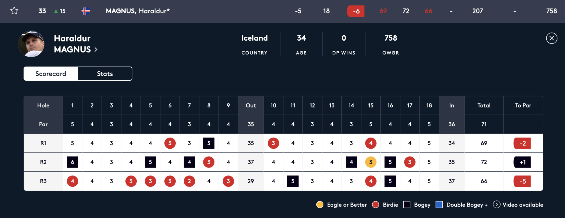Switch to the Stats tab
Screen dimensions: 565x218
point(105,74)
